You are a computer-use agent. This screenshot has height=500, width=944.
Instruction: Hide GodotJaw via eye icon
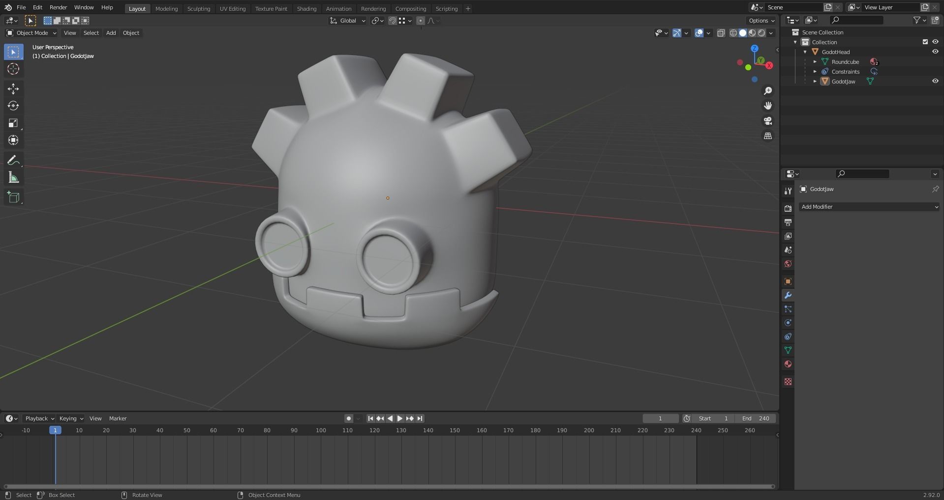[935, 81]
